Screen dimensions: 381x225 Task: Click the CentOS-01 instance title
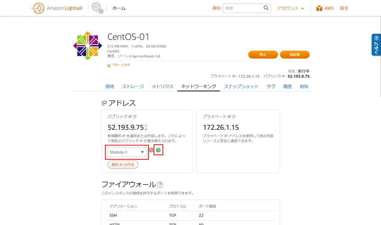click(x=128, y=37)
